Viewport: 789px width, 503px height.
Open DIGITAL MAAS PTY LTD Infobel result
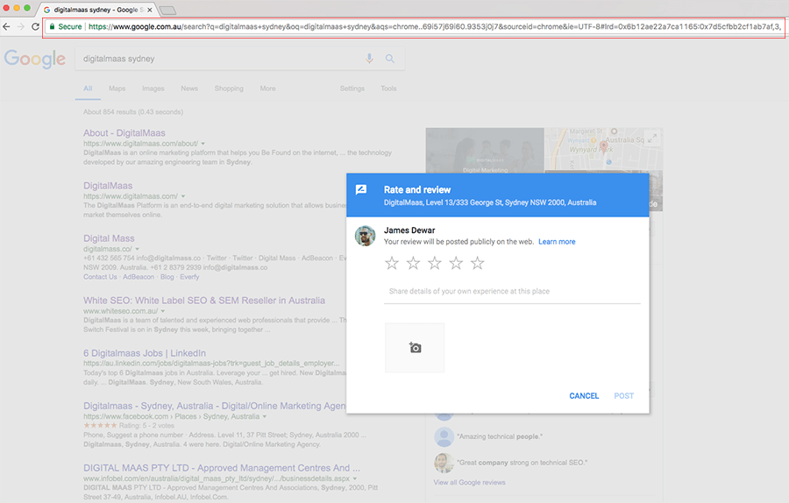click(x=222, y=468)
